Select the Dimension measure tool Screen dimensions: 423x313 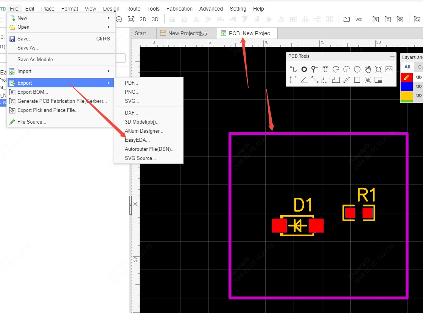(347, 80)
